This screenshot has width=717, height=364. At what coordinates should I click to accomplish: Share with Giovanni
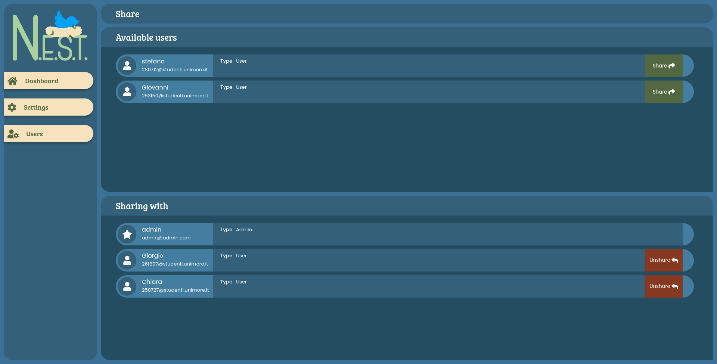coord(663,91)
